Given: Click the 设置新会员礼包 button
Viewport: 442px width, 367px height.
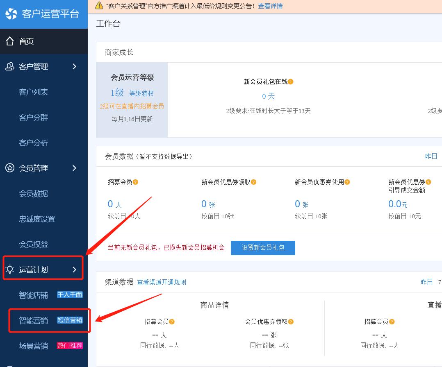Looking at the screenshot, I should 263,248.
